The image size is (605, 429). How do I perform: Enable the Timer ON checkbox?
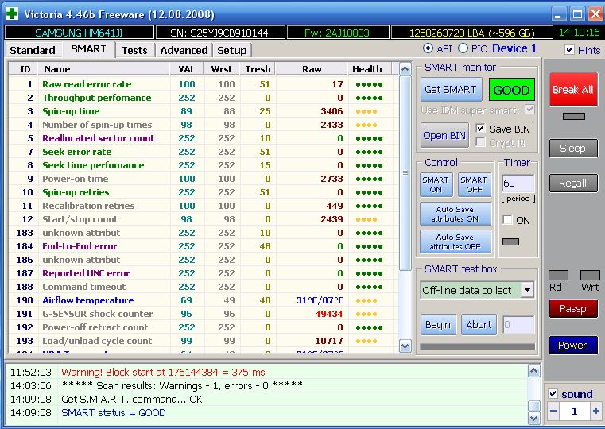508,220
